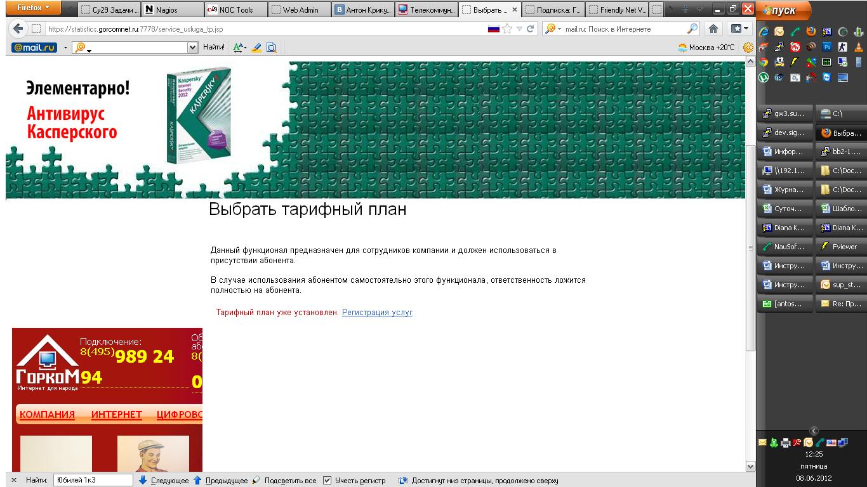867x487 pixels.
Task: Switch to the Антон Крику... tab
Action: 362,10
